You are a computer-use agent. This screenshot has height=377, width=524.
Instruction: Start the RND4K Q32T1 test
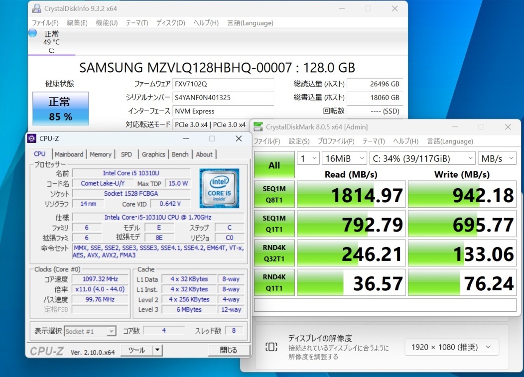point(274,253)
